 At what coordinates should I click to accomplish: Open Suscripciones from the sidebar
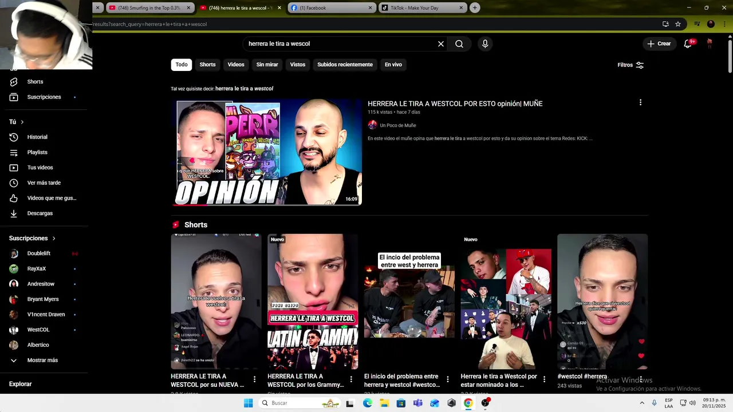click(x=45, y=97)
